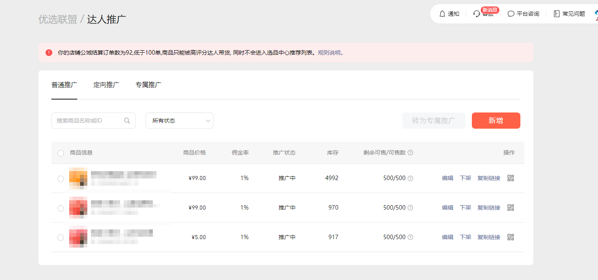Open QR code for the 4992 stock product
The image size is (598, 280).
tap(511, 178)
